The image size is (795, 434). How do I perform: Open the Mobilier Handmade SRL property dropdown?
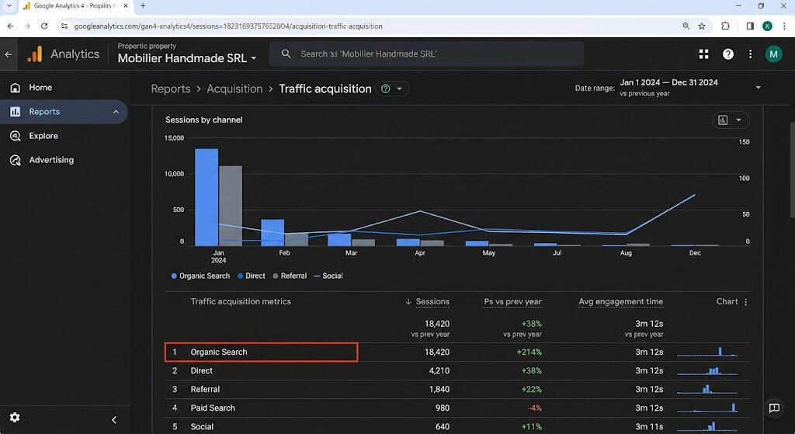(x=187, y=58)
